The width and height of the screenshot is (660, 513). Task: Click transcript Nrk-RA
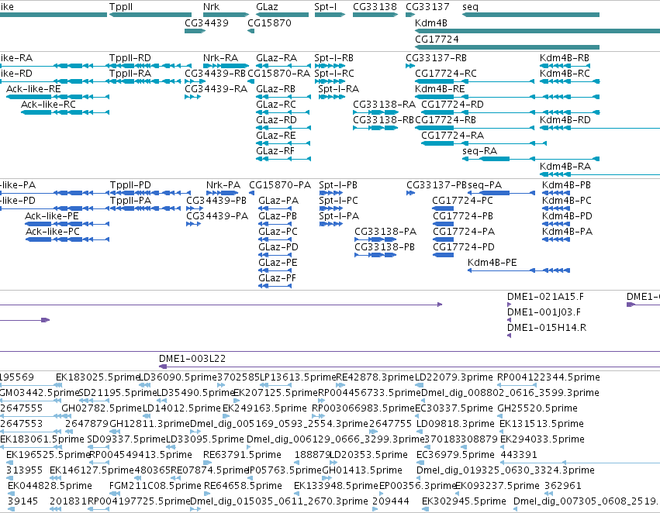pyautogui.click(x=226, y=66)
